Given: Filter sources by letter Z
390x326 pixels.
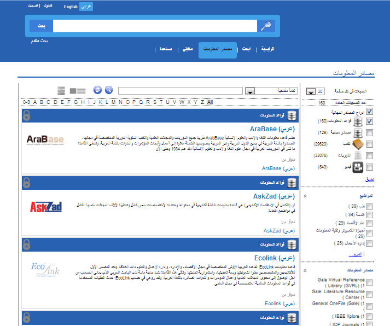Looking at the screenshot, I should 202,102.
